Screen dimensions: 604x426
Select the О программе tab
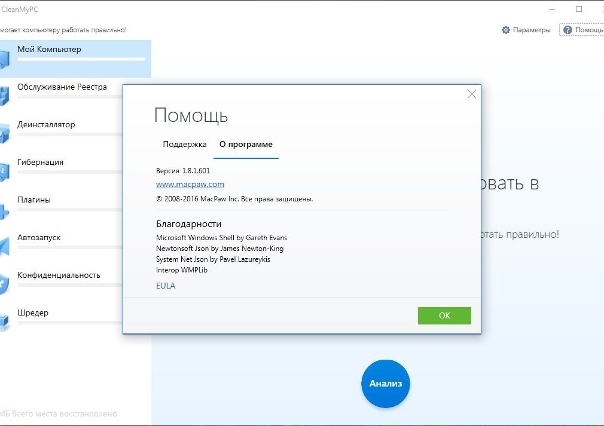click(246, 145)
